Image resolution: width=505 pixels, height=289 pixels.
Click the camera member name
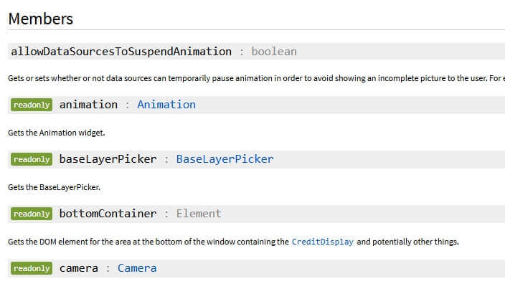pyautogui.click(x=79, y=268)
